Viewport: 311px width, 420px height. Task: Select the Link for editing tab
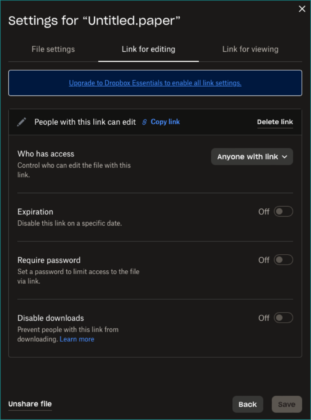pos(148,49)
